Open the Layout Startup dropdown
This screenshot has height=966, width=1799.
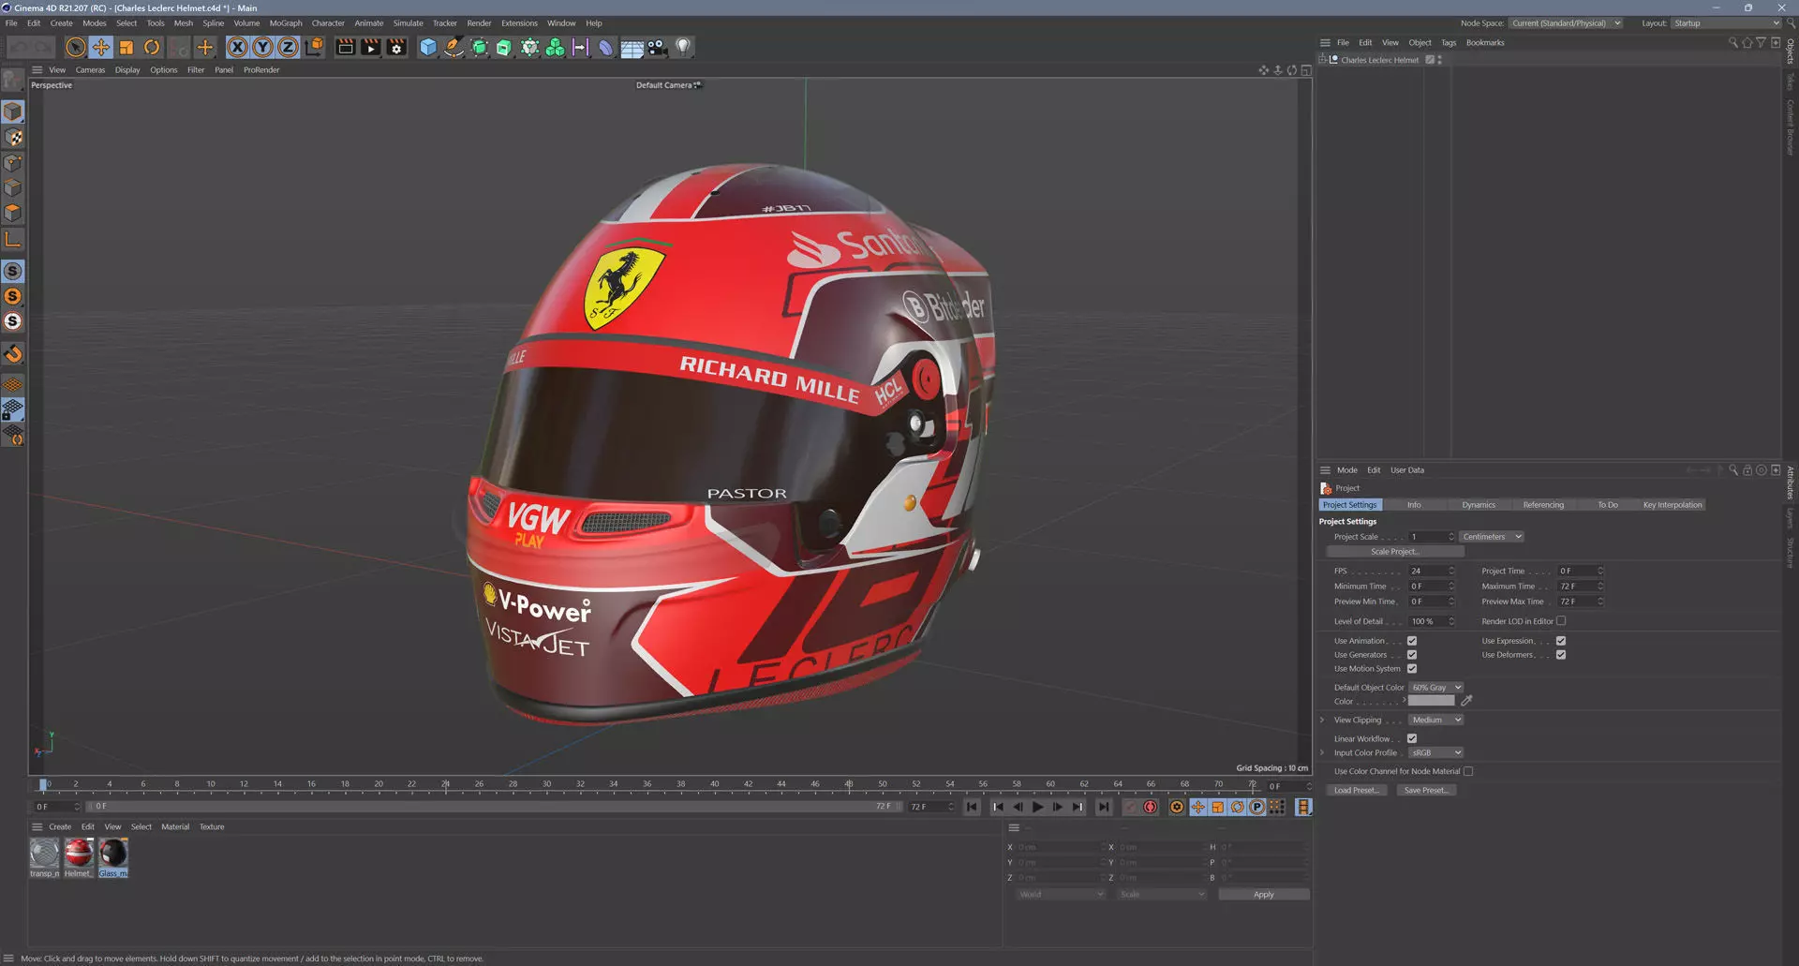(x=1726, y=23)
